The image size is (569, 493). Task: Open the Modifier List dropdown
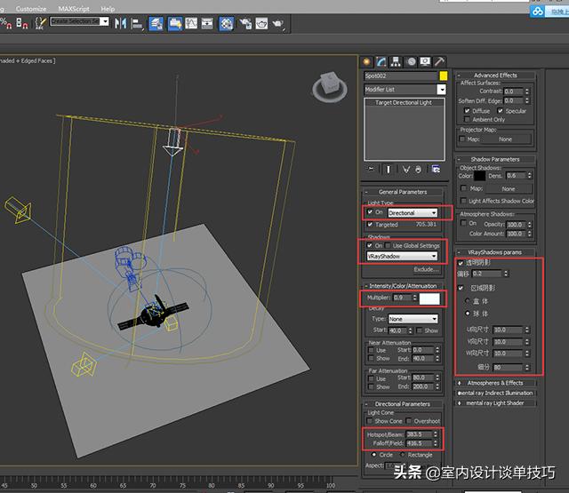[x=441, y=89]
